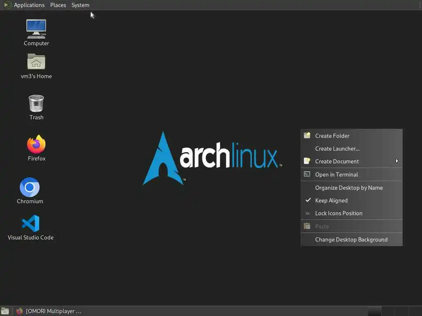Toggle Lock Icons Position option
The width and height of the screenshot is (422, 316).
(x=352, y=213)
